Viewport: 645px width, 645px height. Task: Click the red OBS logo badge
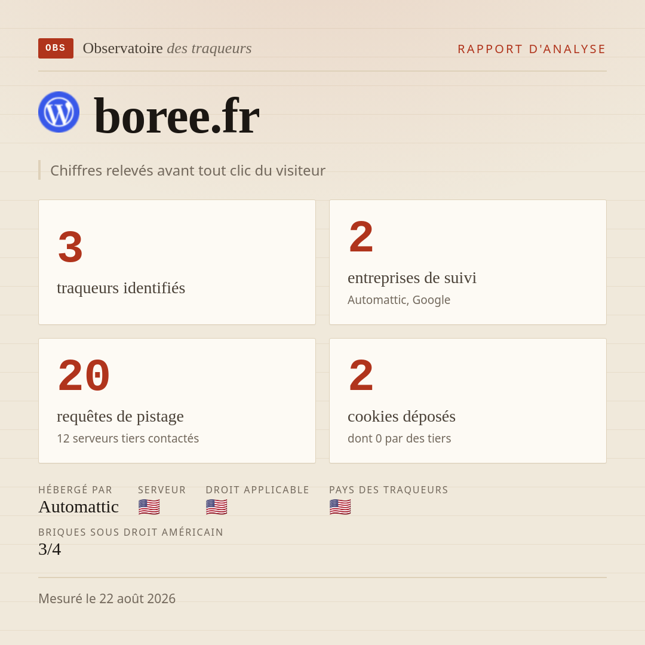tap(56, 48)
